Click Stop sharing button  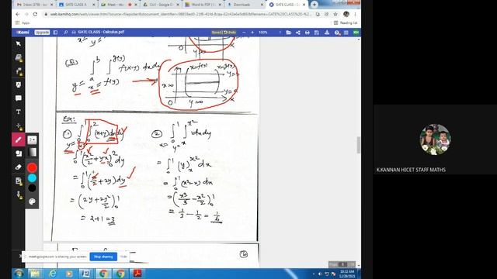[103, 257]
